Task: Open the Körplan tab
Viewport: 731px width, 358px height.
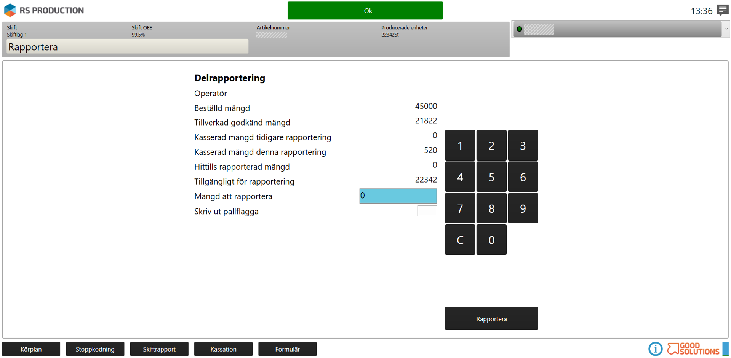Action: coord(31,349)
